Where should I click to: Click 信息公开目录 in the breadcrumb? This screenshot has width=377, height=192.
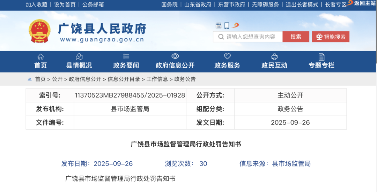click(124, 79)
